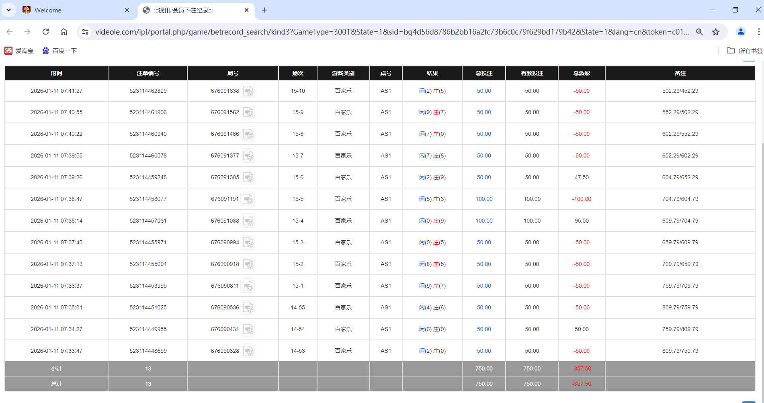
Task: Bookmark this page with star icon
Action: (x=716, y=32)
